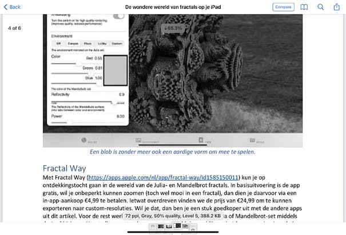This screenshot has width=346, height=235.
Task: Click the 'Fractal Way' heading
Action: point(64,169)
